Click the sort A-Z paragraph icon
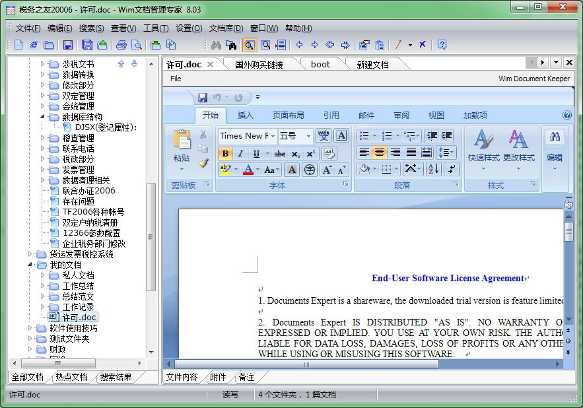 click(433, 169)
